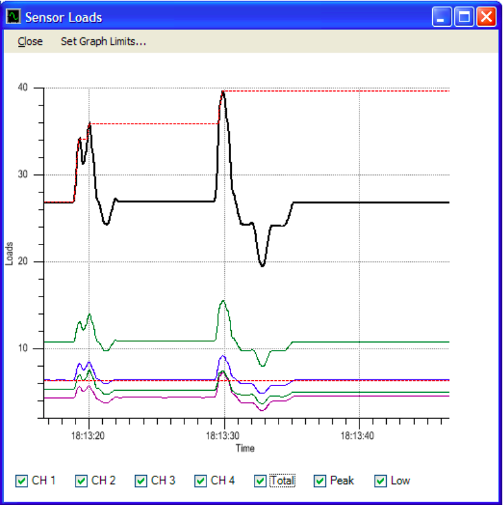This screenshot has height=505, width=503.
Task: Disable the CH 3 trace checkbox
Action: coord(141,481)
